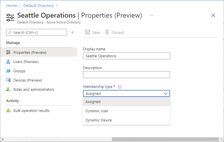Select Properties (Preview) menu item

click(x=30, y=52)
